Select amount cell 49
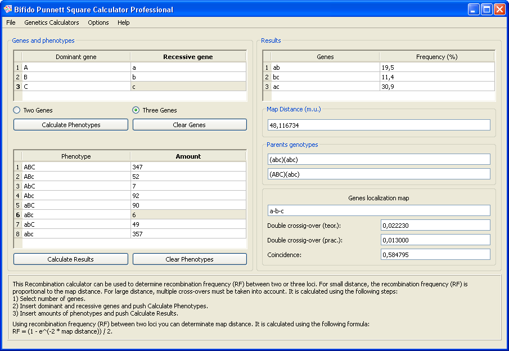The height and width of the screenshot is (351, 509). (188, 224)
